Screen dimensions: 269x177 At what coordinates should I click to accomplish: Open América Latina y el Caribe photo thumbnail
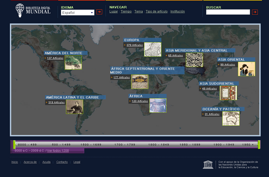pos(75,107)
